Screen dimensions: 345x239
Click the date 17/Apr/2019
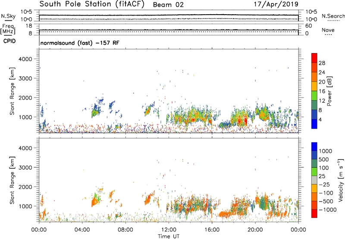(276, 4)
